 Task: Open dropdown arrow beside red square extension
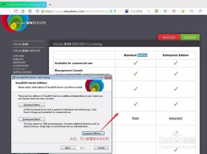point(178,11)
